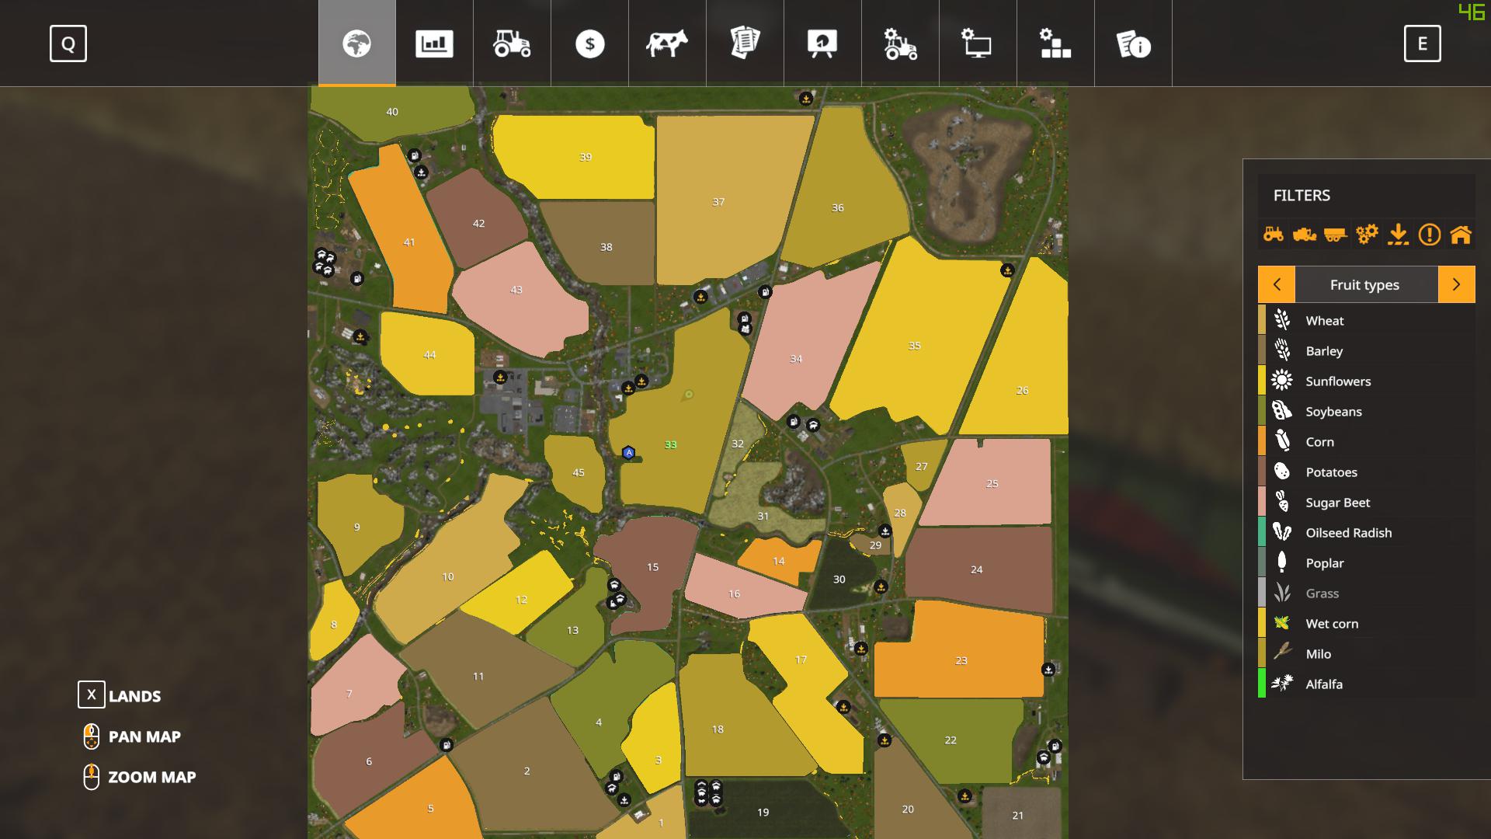Open the prices chart tab

click(434, 44)
